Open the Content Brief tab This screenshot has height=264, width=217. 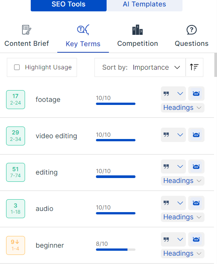pos(27,36)
